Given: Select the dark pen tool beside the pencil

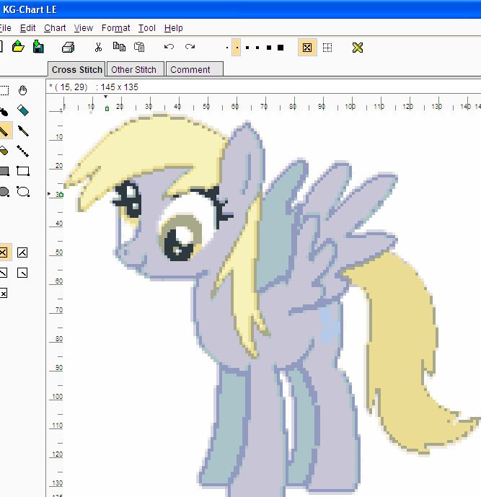Looking at the screenshot, I should click(23, 131).
